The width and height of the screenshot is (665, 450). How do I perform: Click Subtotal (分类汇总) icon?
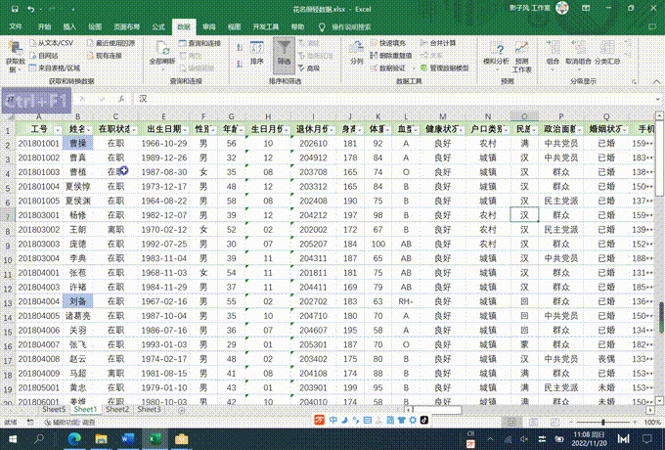[x=607, y=48]
